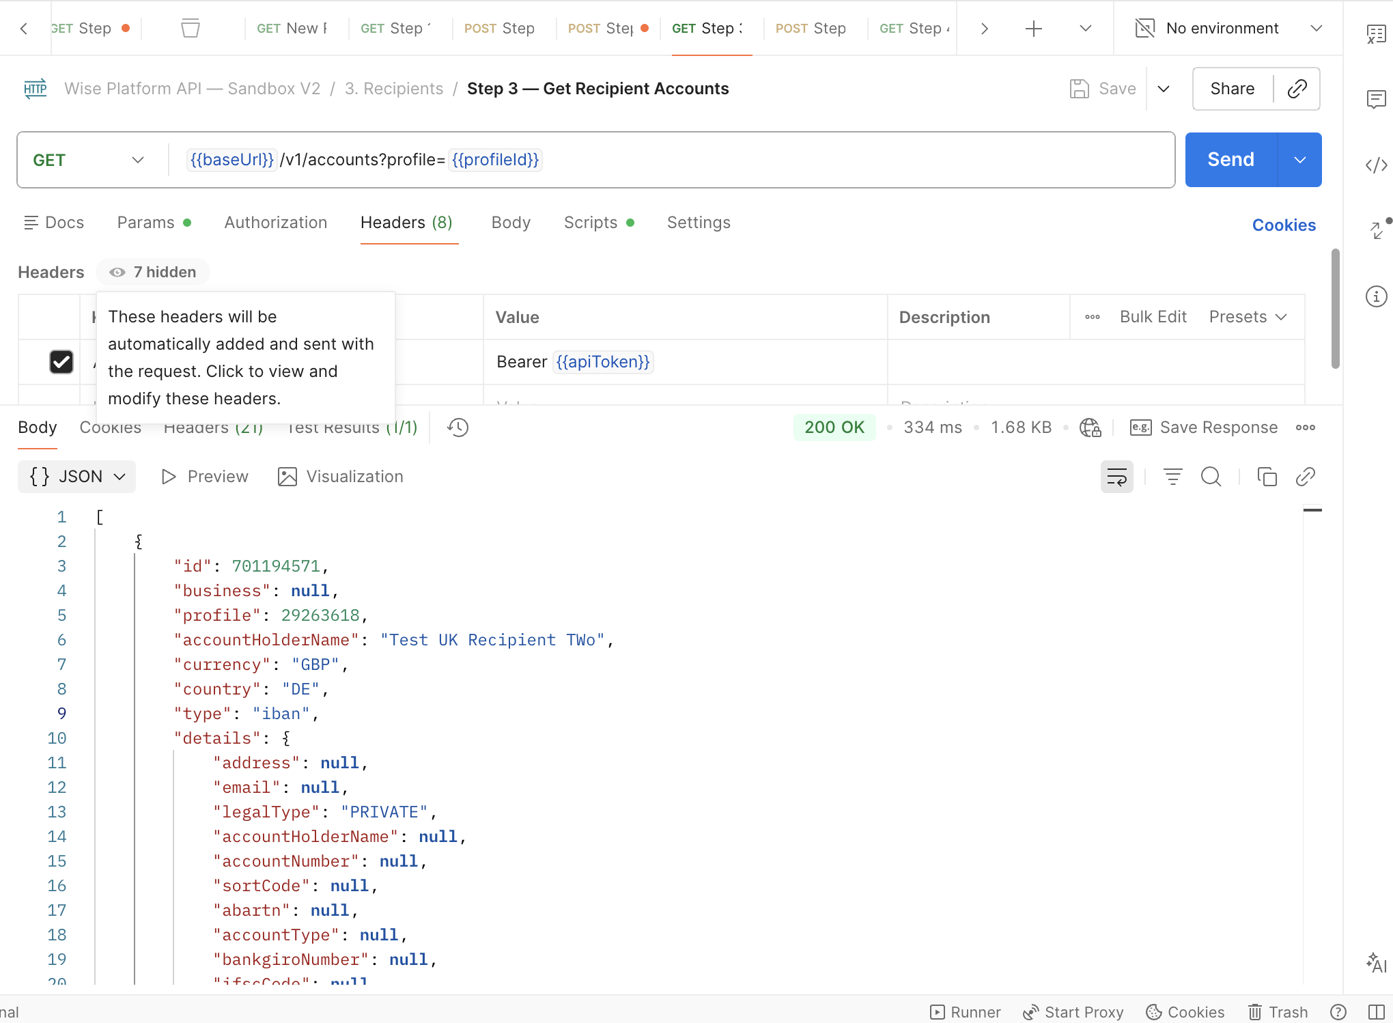
Task: Click the collection tab icon in tab bar
Action: [x=191, y=28]
